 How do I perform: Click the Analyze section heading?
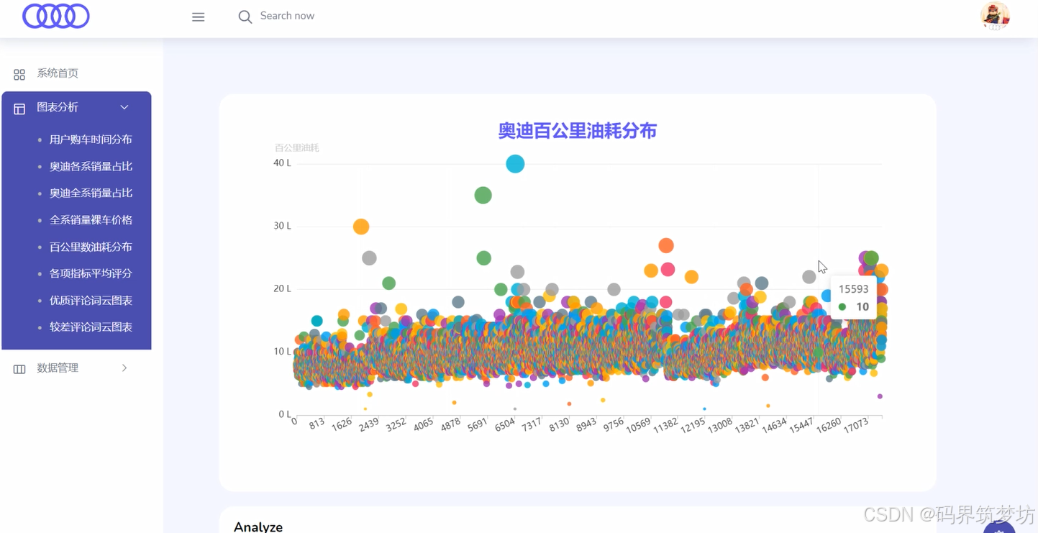coord(258,527)
